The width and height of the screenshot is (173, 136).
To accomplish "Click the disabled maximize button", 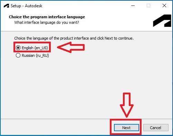I will 148,6.
